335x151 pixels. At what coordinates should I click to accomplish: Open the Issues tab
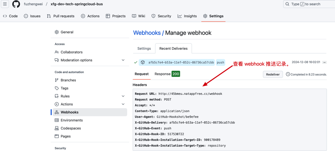click(x=32, y=16)
